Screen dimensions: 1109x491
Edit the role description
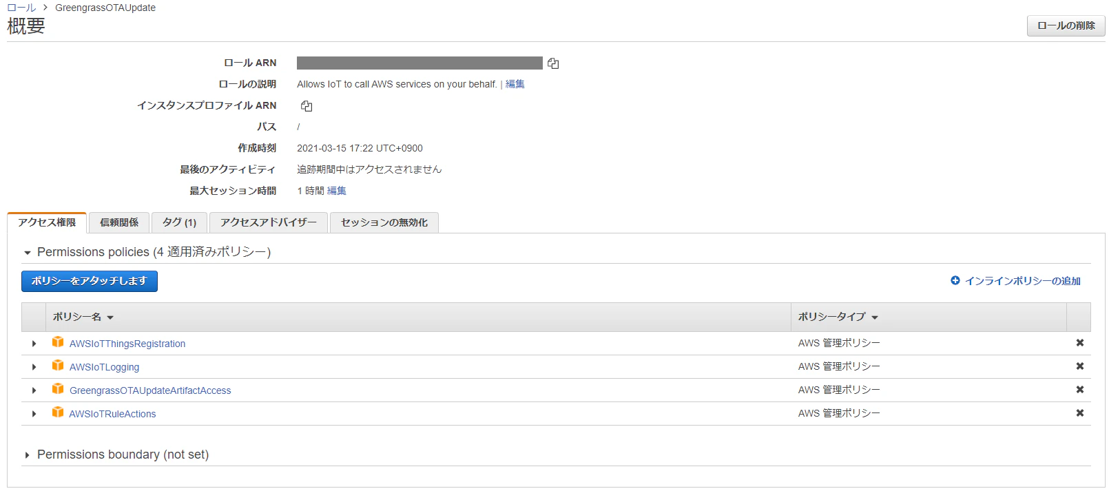pyautogui.click(x=515, y=84)
